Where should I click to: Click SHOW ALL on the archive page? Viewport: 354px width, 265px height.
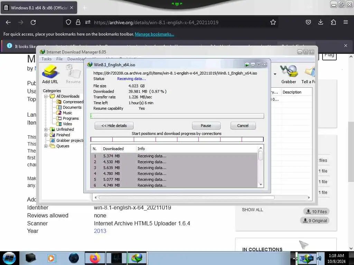(x=252, y=210)
